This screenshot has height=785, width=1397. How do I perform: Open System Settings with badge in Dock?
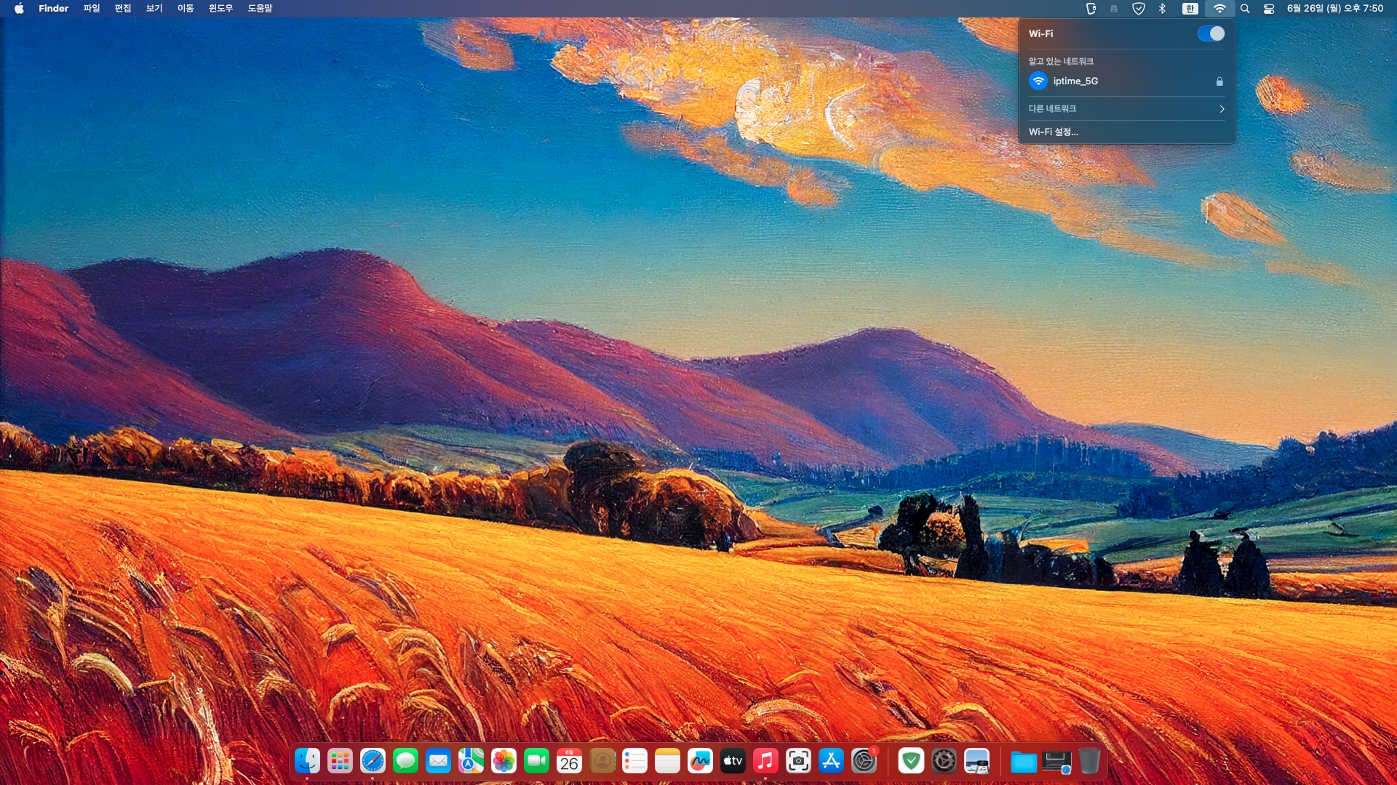pos(864,761)
